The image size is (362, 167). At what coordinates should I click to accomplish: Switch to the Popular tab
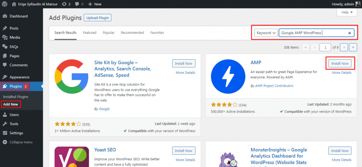click(x=109, y=33)
